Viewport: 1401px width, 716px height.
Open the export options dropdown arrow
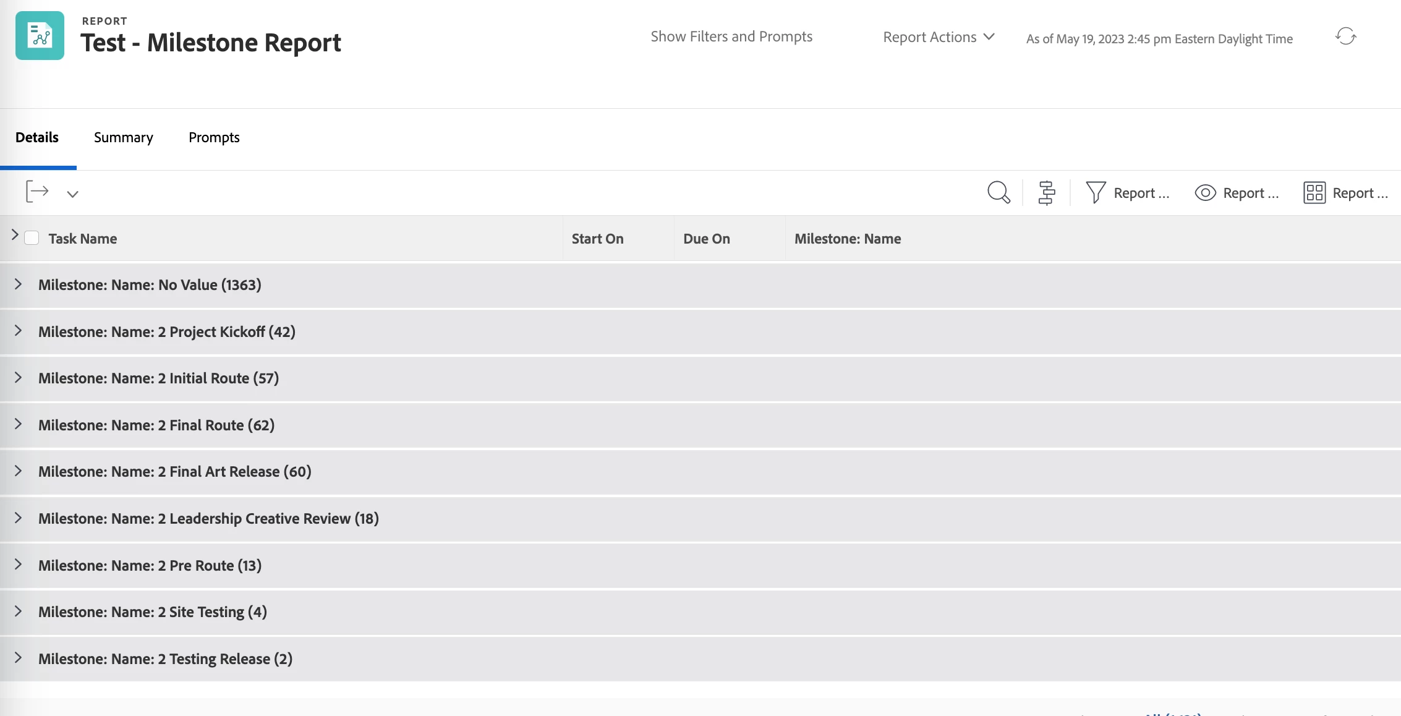coord(72,194)
